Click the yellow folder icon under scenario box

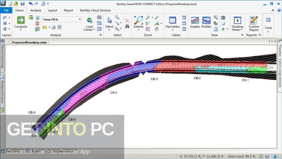[45, 27]
